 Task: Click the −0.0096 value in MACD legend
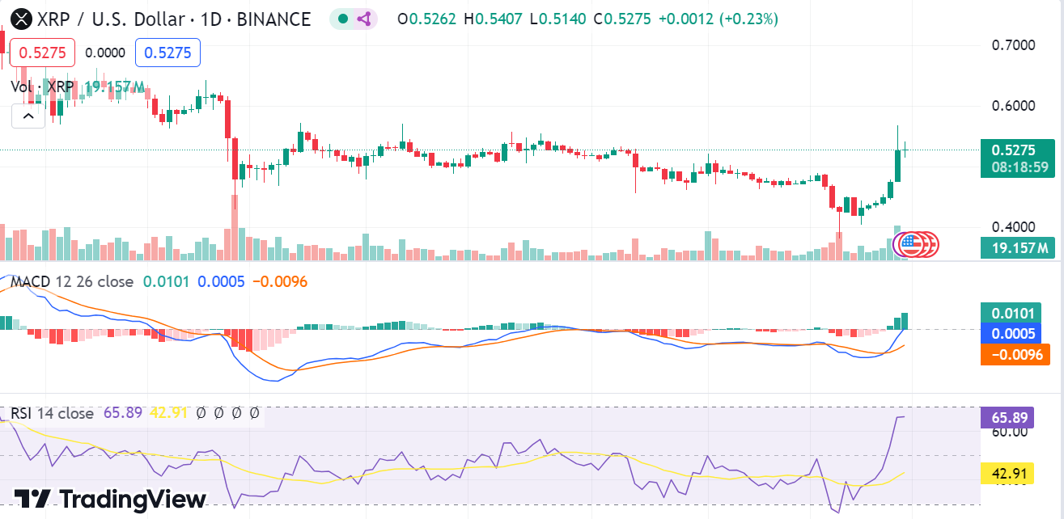[280, 281]
